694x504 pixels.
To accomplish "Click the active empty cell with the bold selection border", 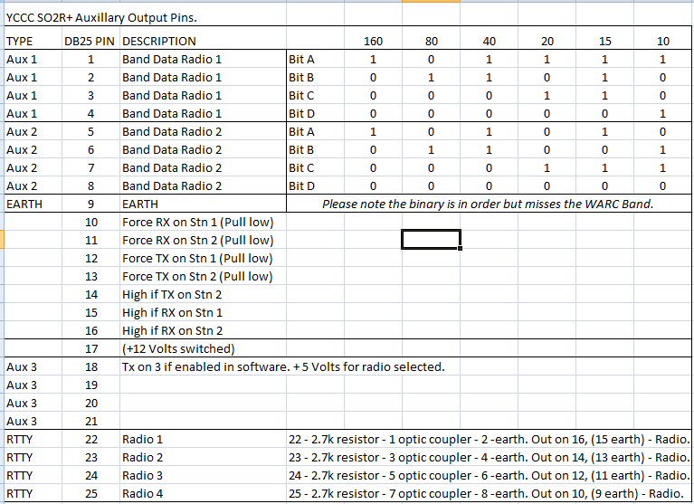I will 431,240.
